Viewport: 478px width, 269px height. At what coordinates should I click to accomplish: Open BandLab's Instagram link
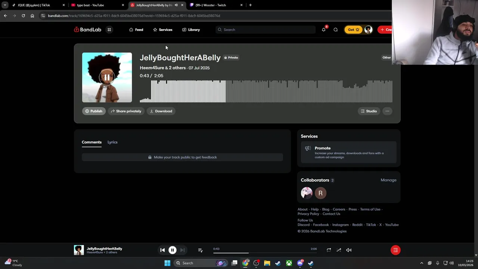coord(341,225)
